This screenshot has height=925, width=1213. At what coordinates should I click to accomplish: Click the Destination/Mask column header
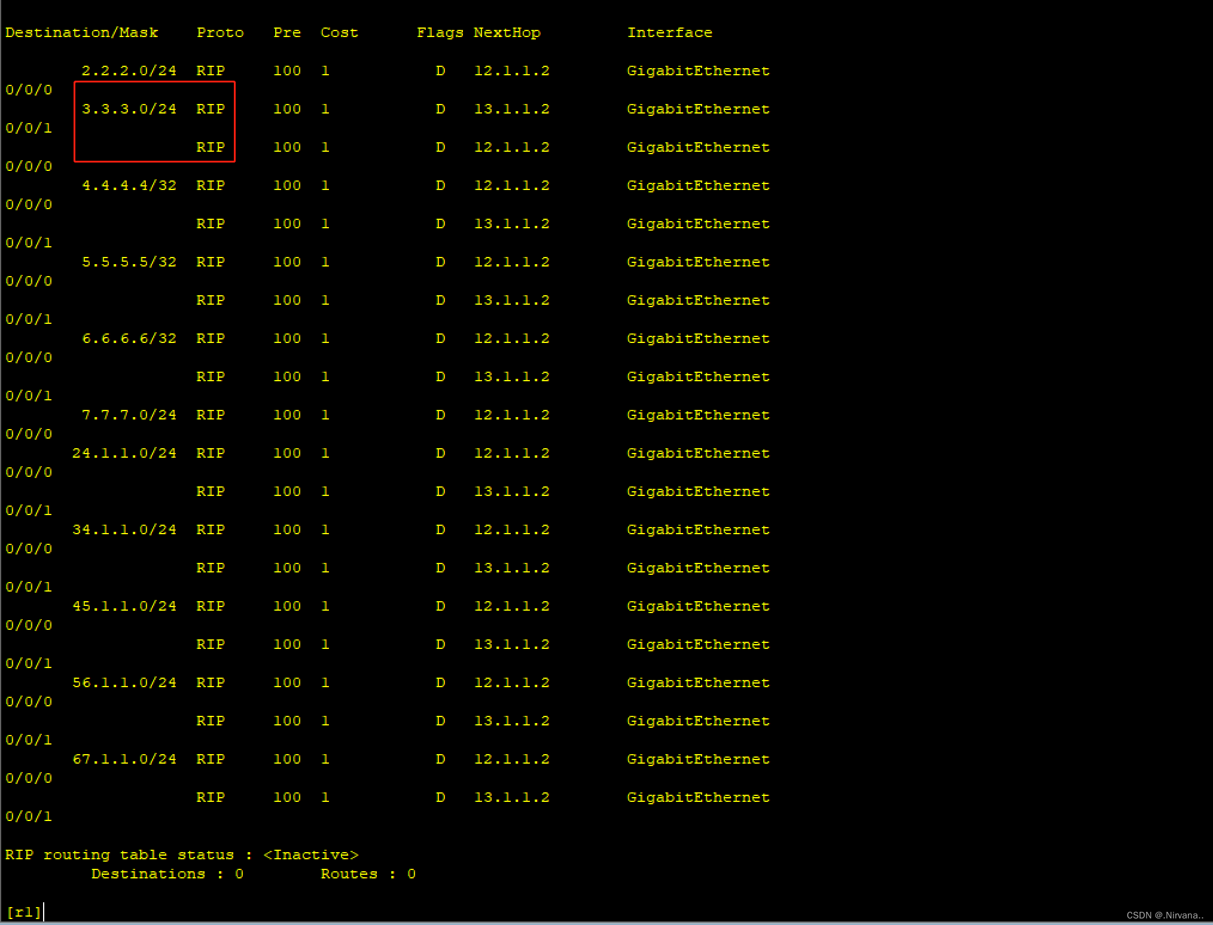81,33
